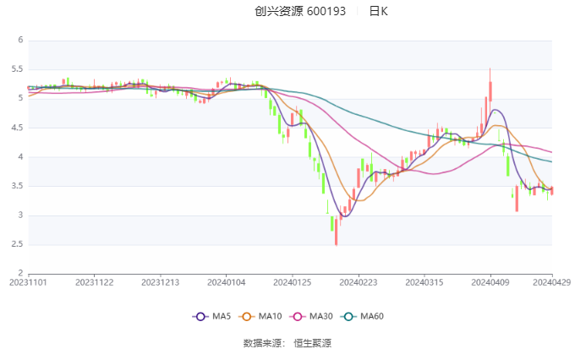This screenshot has width=575, height=349.
Task: Click the MA5 purple legend marker
Action: click(x=200, y=316)
